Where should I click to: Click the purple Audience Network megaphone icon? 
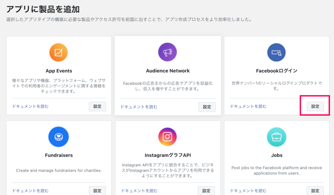tap(167, 52)
